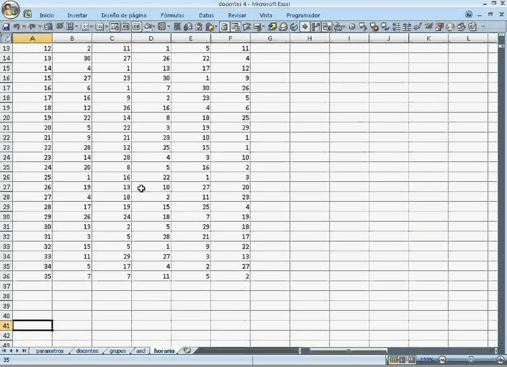Switch to the parametros sheet tab
Screen dimensions: 507x367
(x=50, y=351)
